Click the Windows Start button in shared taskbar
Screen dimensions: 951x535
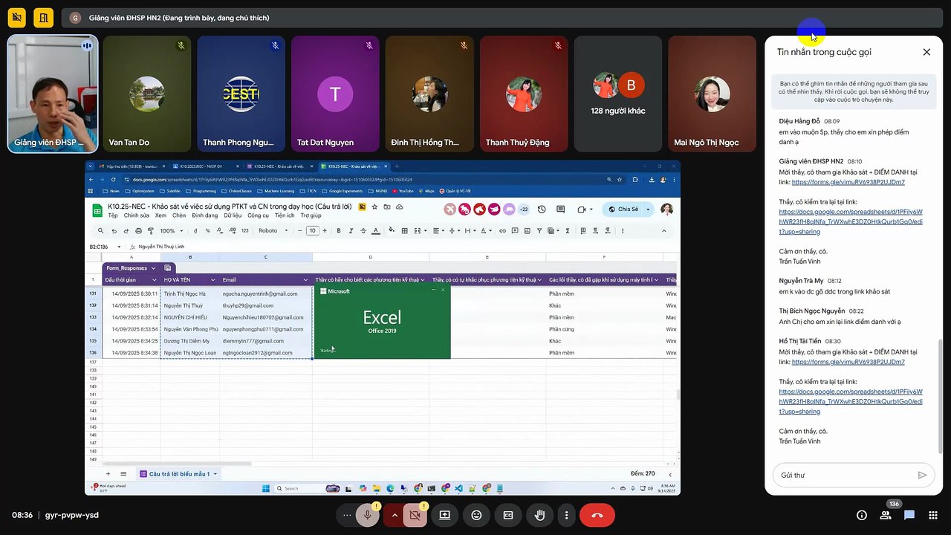coord(266,488)
